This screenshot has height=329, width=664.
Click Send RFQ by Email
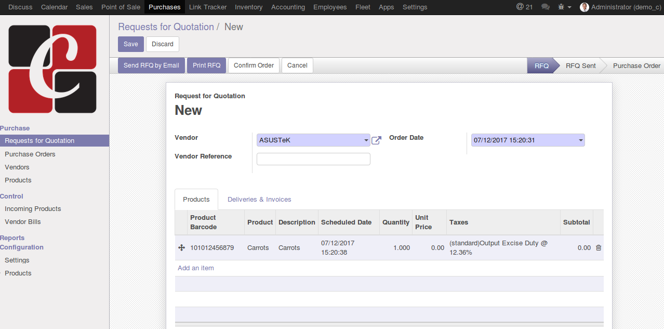click(x=151, y=65)
